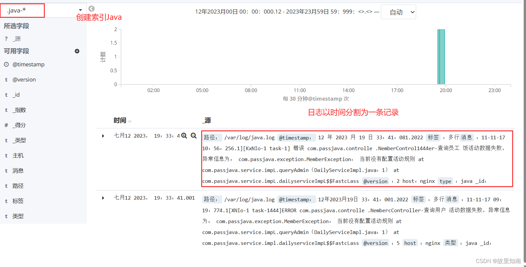Image resolution: width=526 pixels, height=267 pixels.
Task: Select the _源 selected field
Action: (x=17, y=39)
